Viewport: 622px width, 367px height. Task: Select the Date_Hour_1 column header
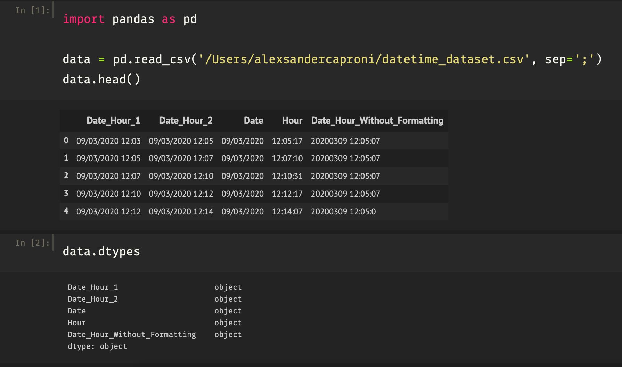pos(113,121)
